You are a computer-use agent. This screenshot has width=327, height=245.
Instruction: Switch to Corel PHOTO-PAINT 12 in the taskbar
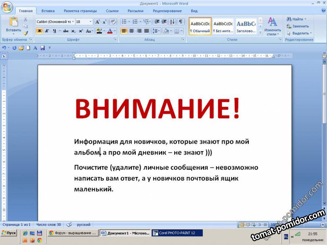coord(177,233)
